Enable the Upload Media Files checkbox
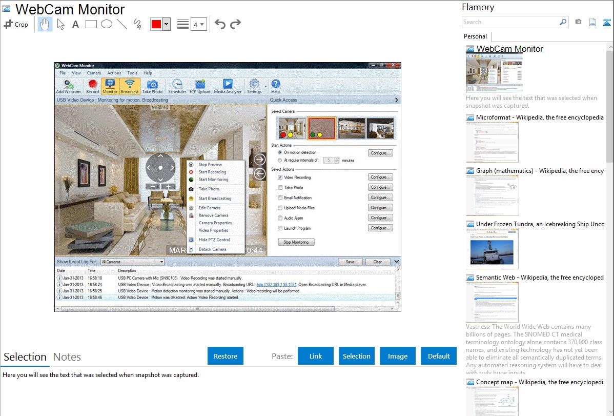Viewport: 614px width, 416px height. [x=280, y=208]
